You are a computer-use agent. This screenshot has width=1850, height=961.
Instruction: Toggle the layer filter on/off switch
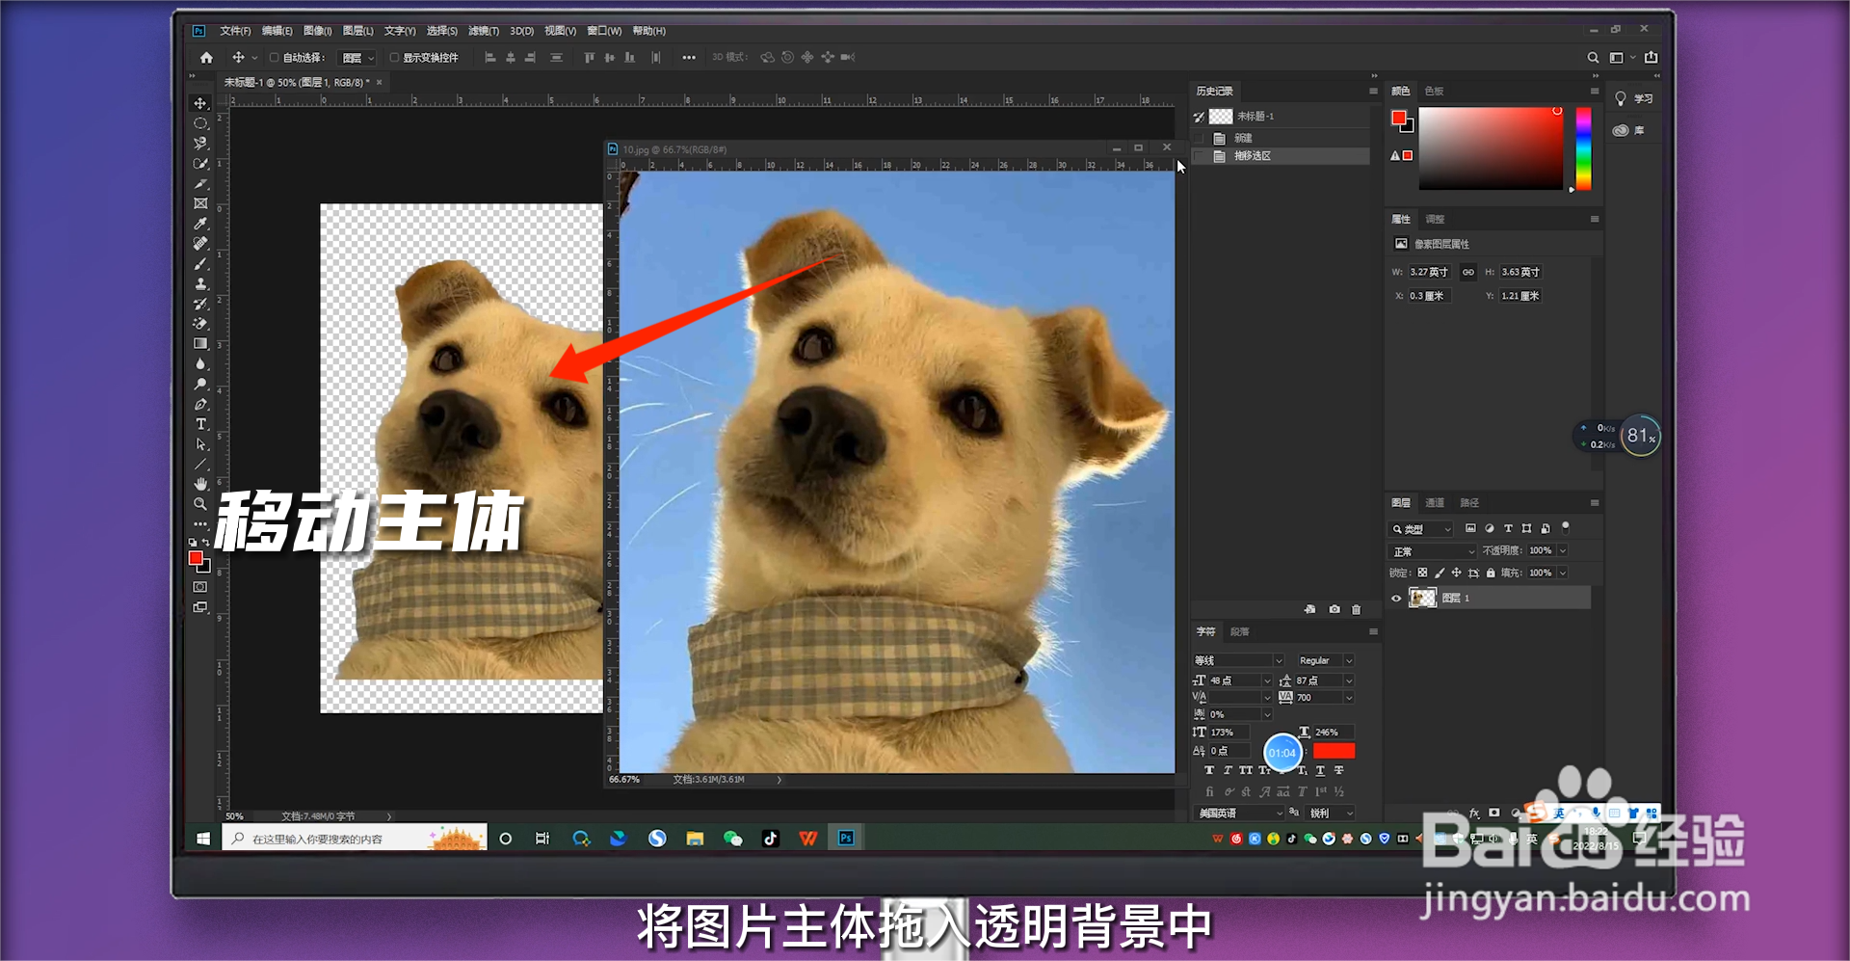pyautogui.click(x=1566, y=526)
